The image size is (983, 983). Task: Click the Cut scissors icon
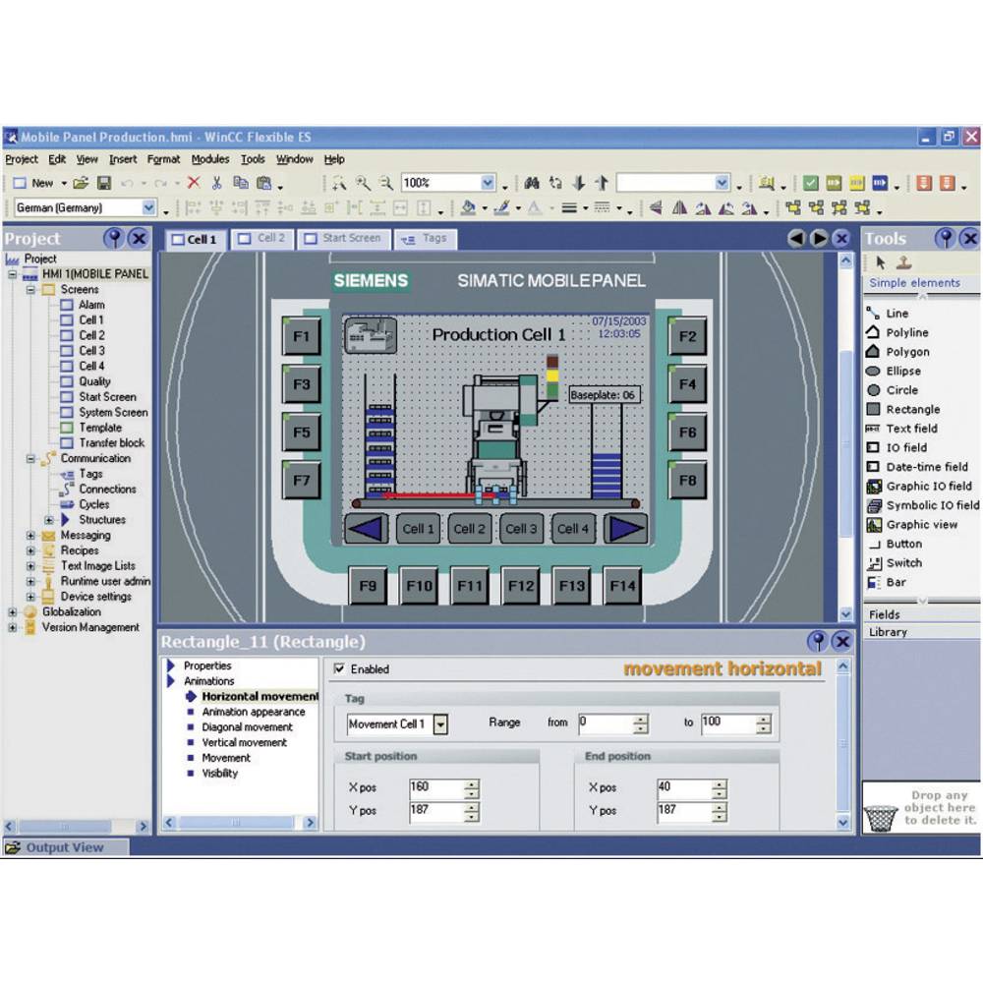pyautogui.click(x=216, y=183)
